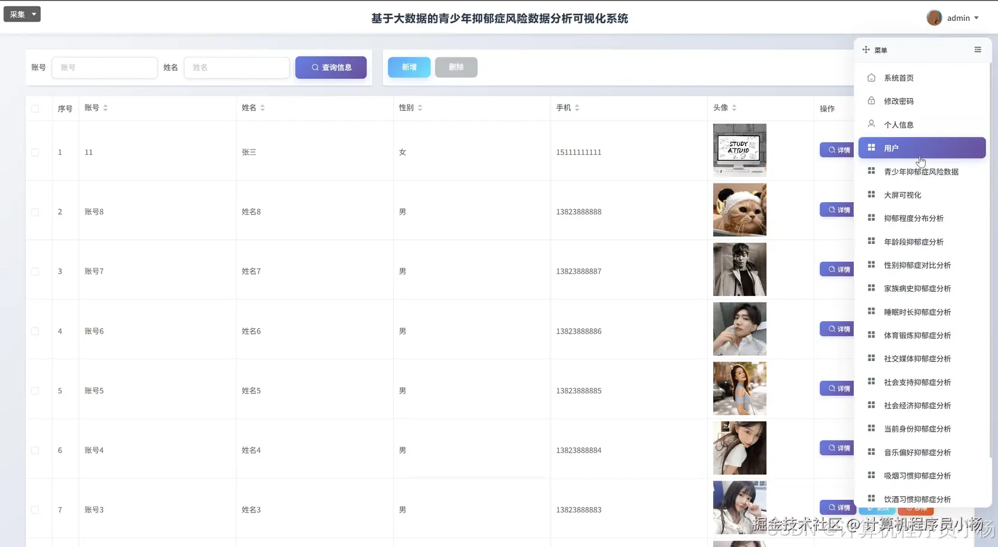Toggle the select-all checkbox in the table header
Image resolution: width=998 pixels, height=547 pixels.
(35, 109)
